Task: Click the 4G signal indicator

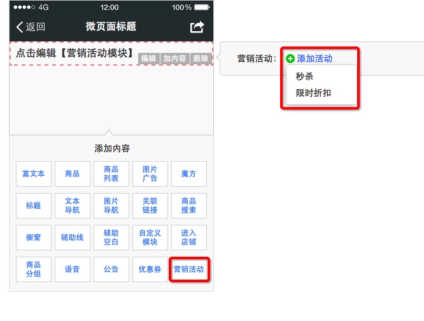Action: coord(43,7)
